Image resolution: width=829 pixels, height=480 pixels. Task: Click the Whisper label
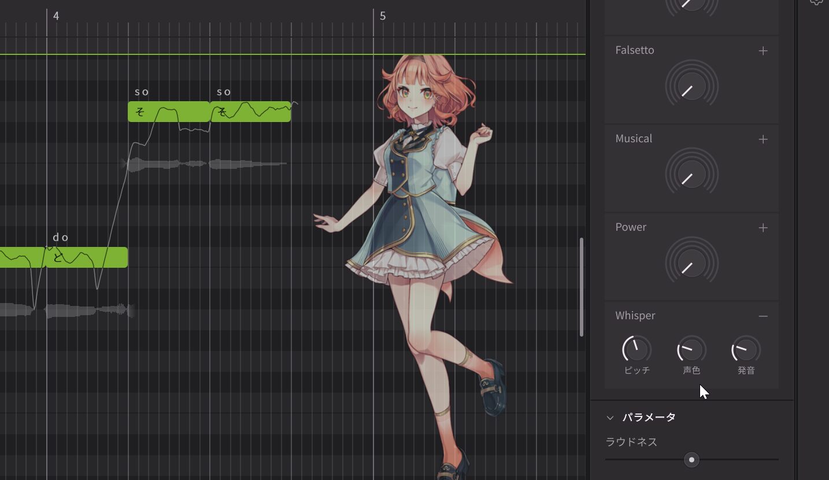click(635, 316)
